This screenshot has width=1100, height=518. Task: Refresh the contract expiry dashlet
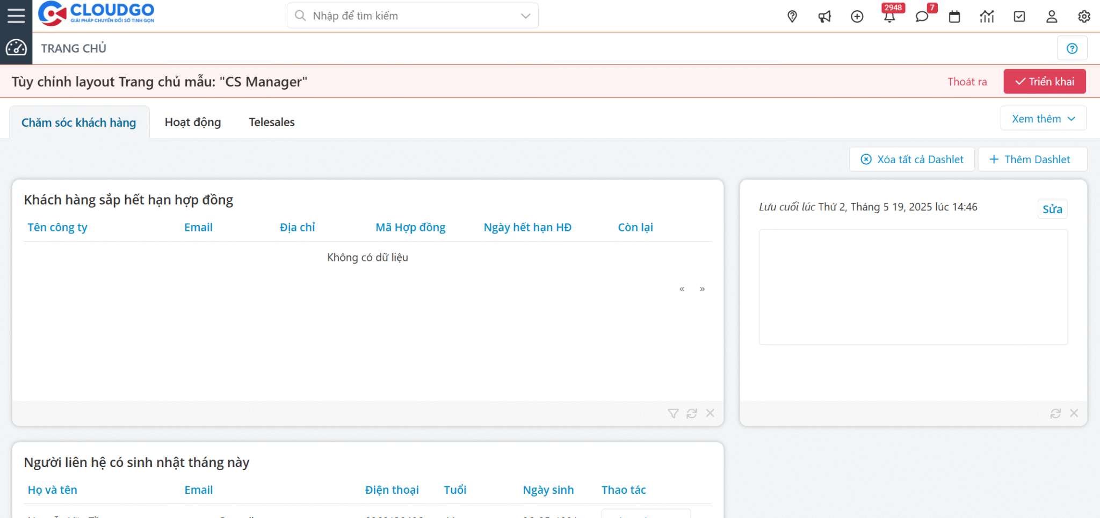pyautogui.click(x=692, y=413)
